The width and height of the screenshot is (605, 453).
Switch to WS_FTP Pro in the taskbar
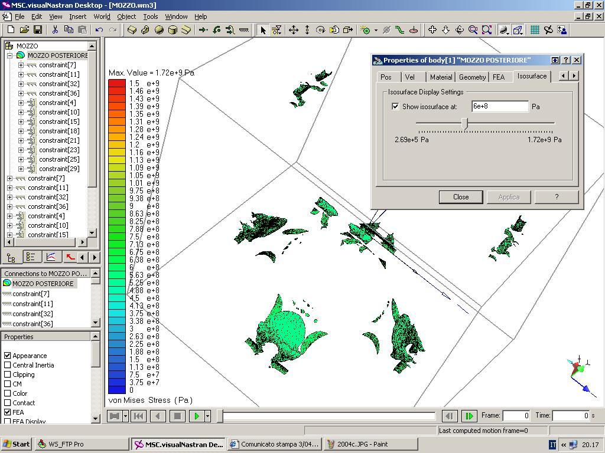pos(82,444)
